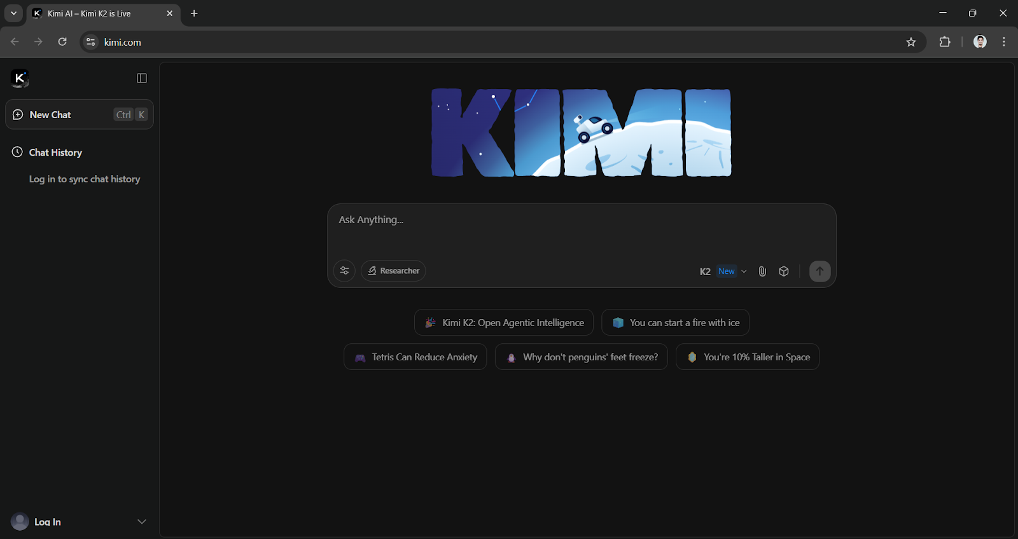Click the Ask Anything input field
1018x539 pixels.
click(581, 220)
